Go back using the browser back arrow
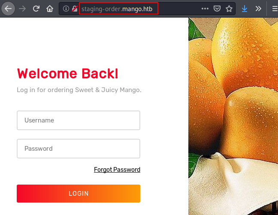Screen dimensions: 278x215 point(8,9)
